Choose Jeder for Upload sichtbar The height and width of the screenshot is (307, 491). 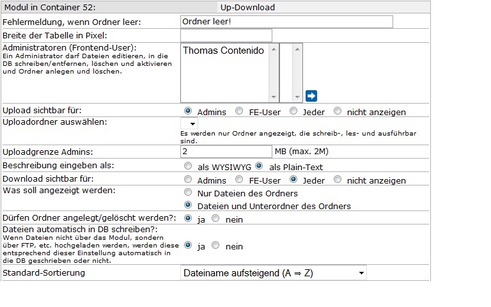[x=293, y=111]
